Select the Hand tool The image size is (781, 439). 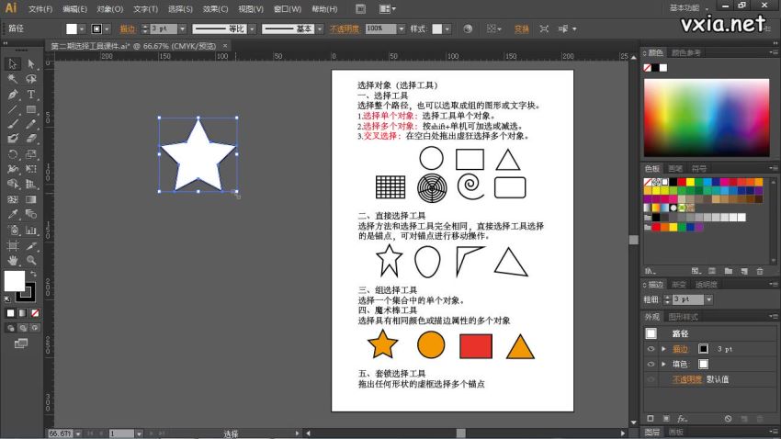(x=13, y=260)
